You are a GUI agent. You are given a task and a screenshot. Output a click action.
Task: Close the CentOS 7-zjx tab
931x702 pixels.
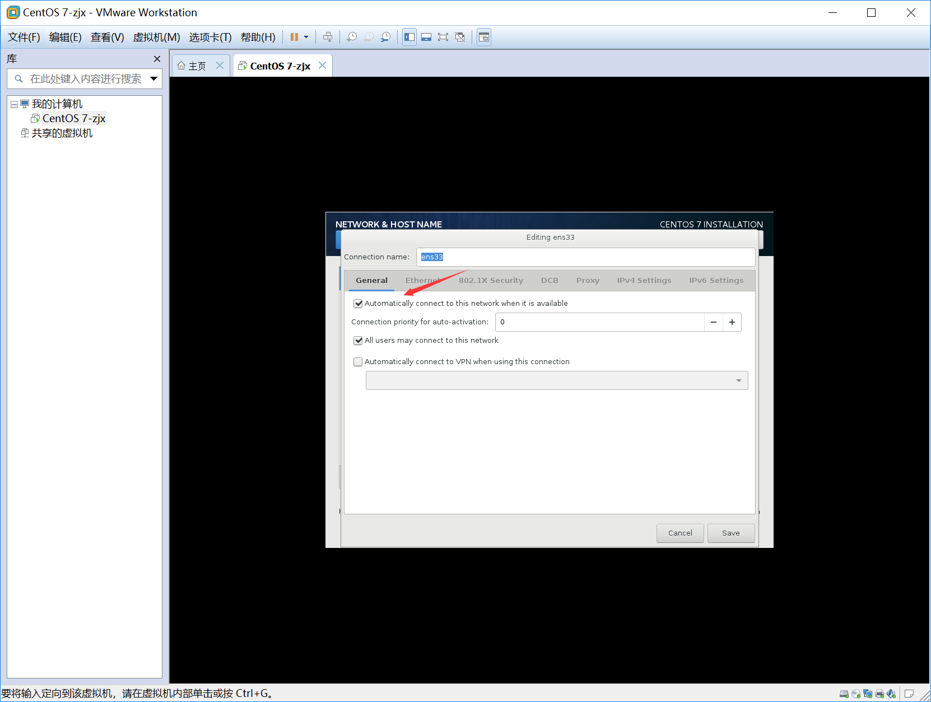pos(322,66)
